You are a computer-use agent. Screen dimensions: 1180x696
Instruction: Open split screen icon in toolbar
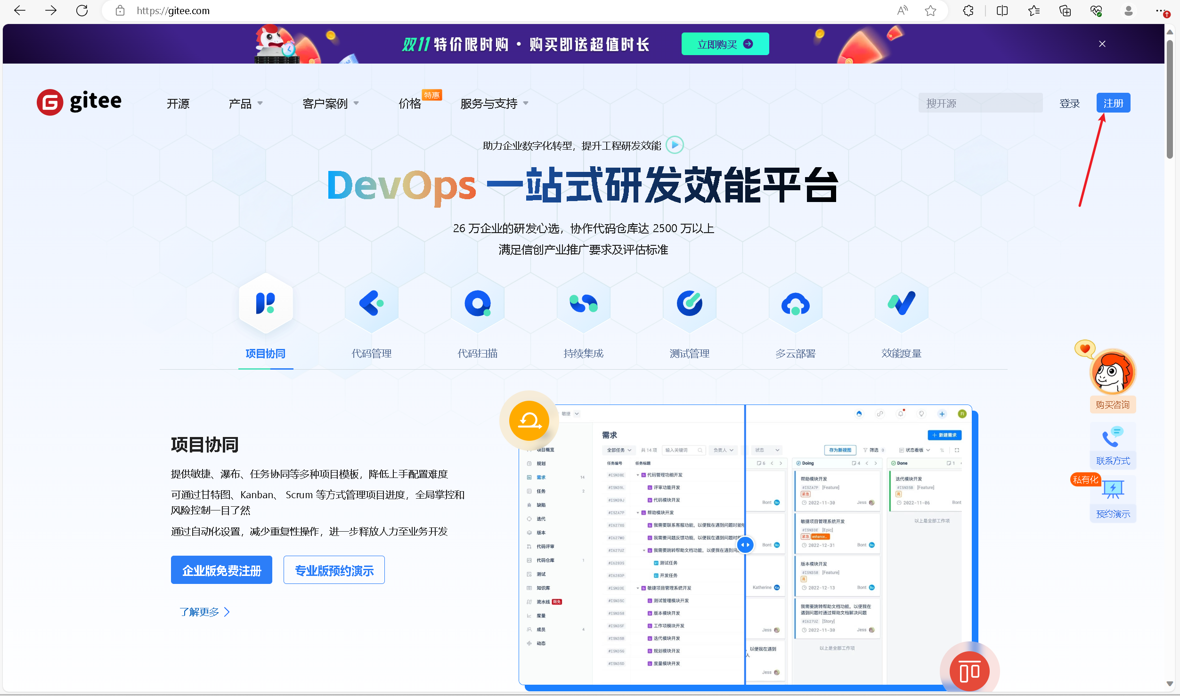tap(1002, 10)
